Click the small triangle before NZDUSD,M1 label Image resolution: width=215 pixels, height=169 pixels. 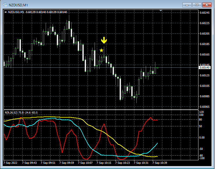6,12
